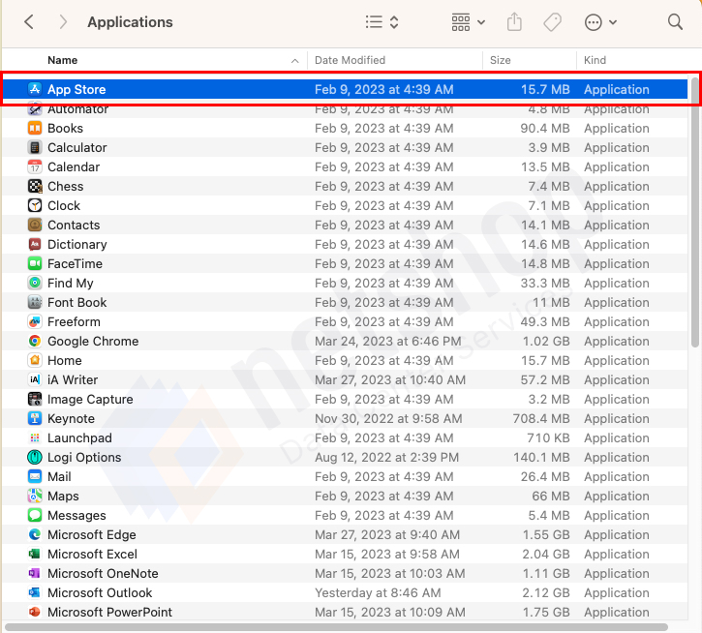
Task: Click the '1.02 GB' size value
Action: tap(546, 341)
